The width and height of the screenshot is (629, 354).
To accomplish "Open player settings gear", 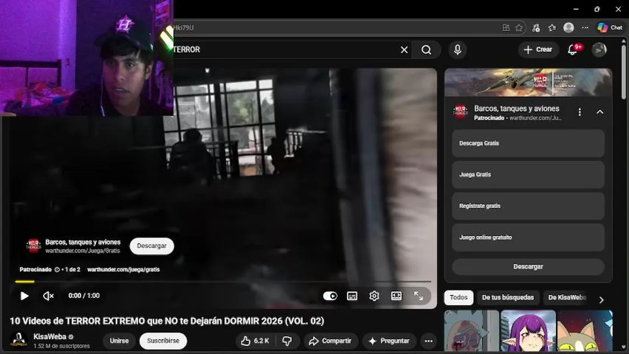I will point(374,295).
